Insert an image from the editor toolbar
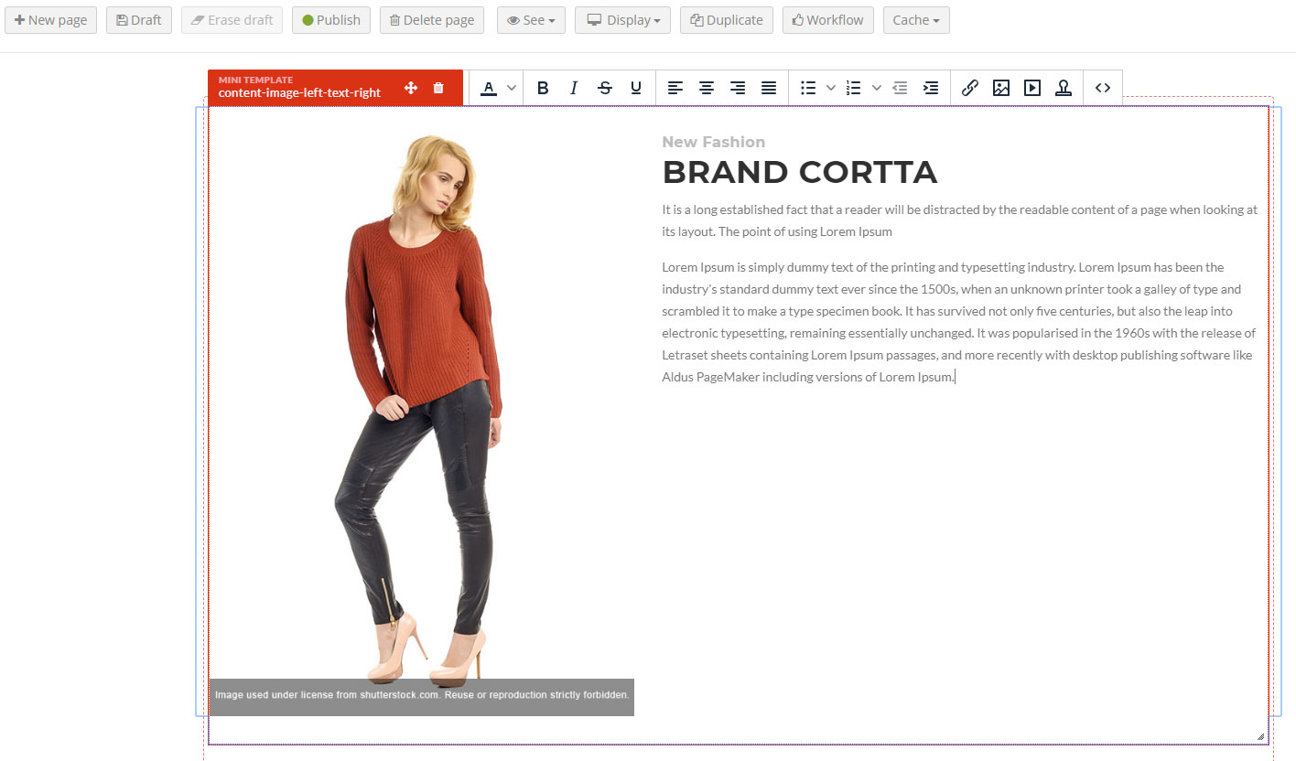Viewport: 1296px width, 761px height. click(1001, 88)
